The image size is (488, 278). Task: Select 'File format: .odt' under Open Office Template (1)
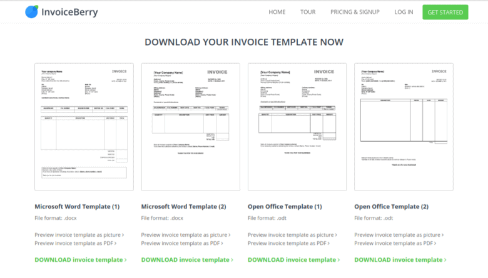267,218
